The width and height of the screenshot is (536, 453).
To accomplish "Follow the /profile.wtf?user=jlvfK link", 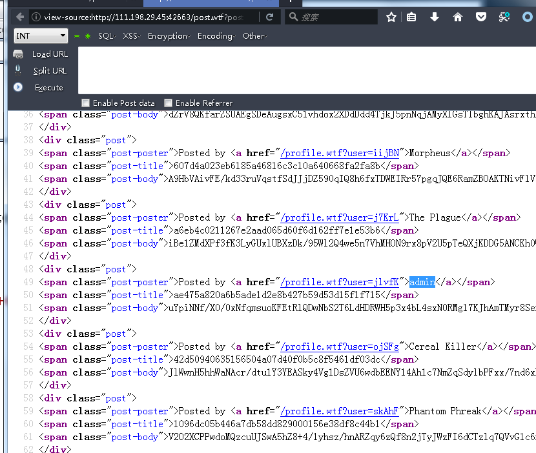I will [340, 282].
